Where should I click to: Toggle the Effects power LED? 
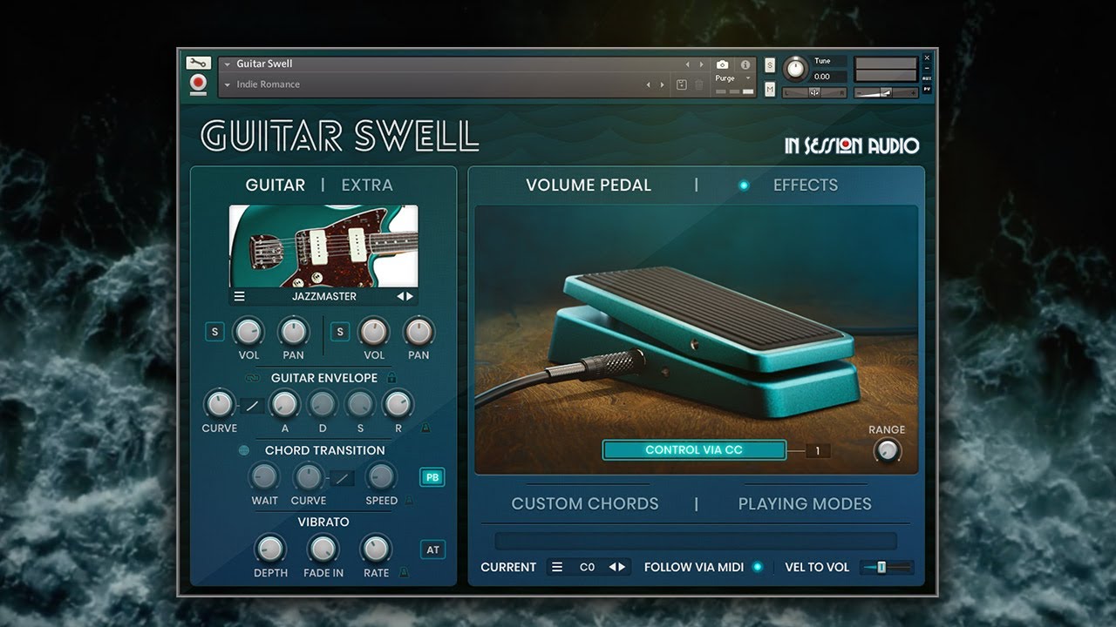click(744, 185)
